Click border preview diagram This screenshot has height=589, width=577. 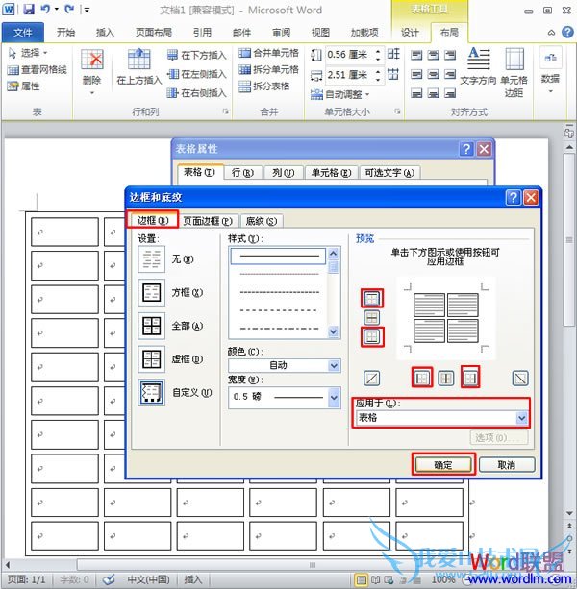pyautogui.click(x=446, y=318)
